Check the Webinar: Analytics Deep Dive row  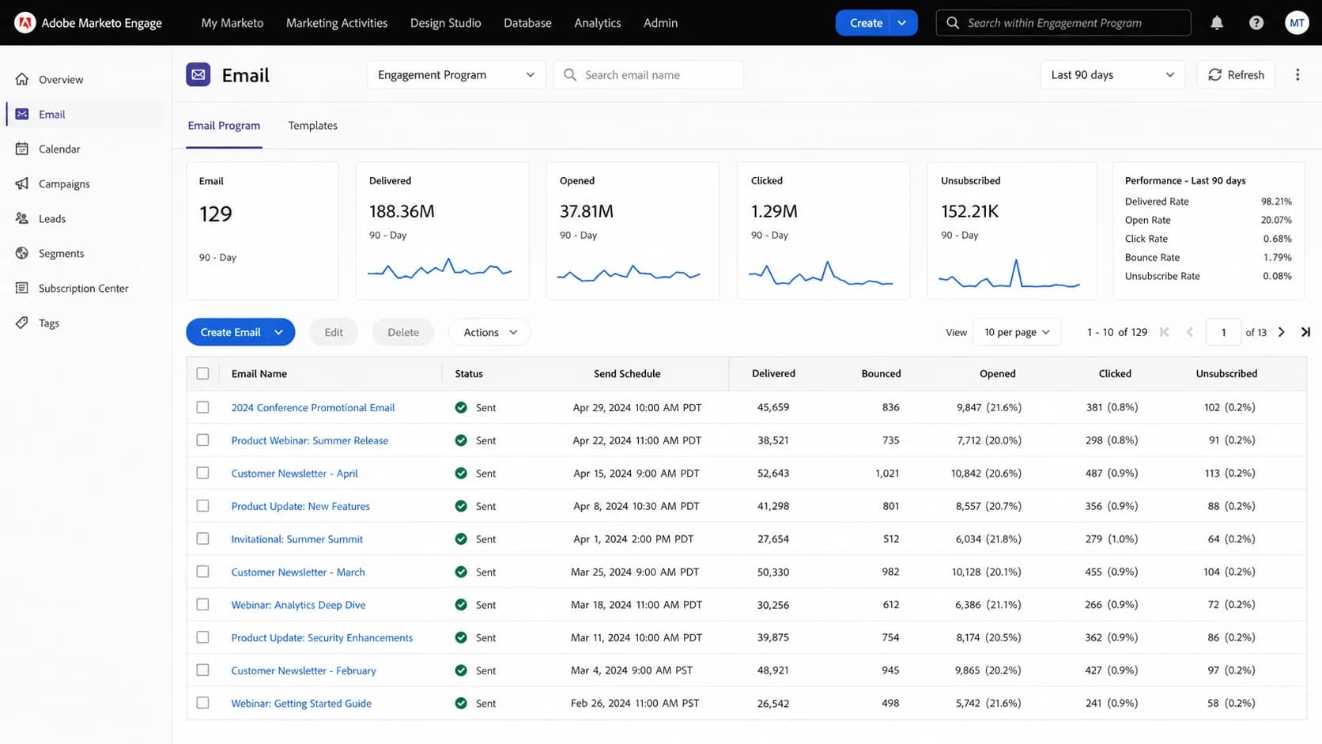pyautogui.click(x=203, y=605)
